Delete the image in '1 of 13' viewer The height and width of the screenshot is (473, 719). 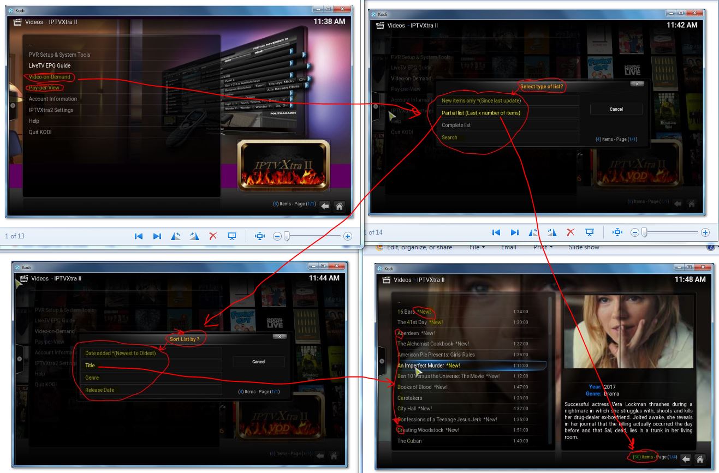pyautogui.click(x=213, y=236)
